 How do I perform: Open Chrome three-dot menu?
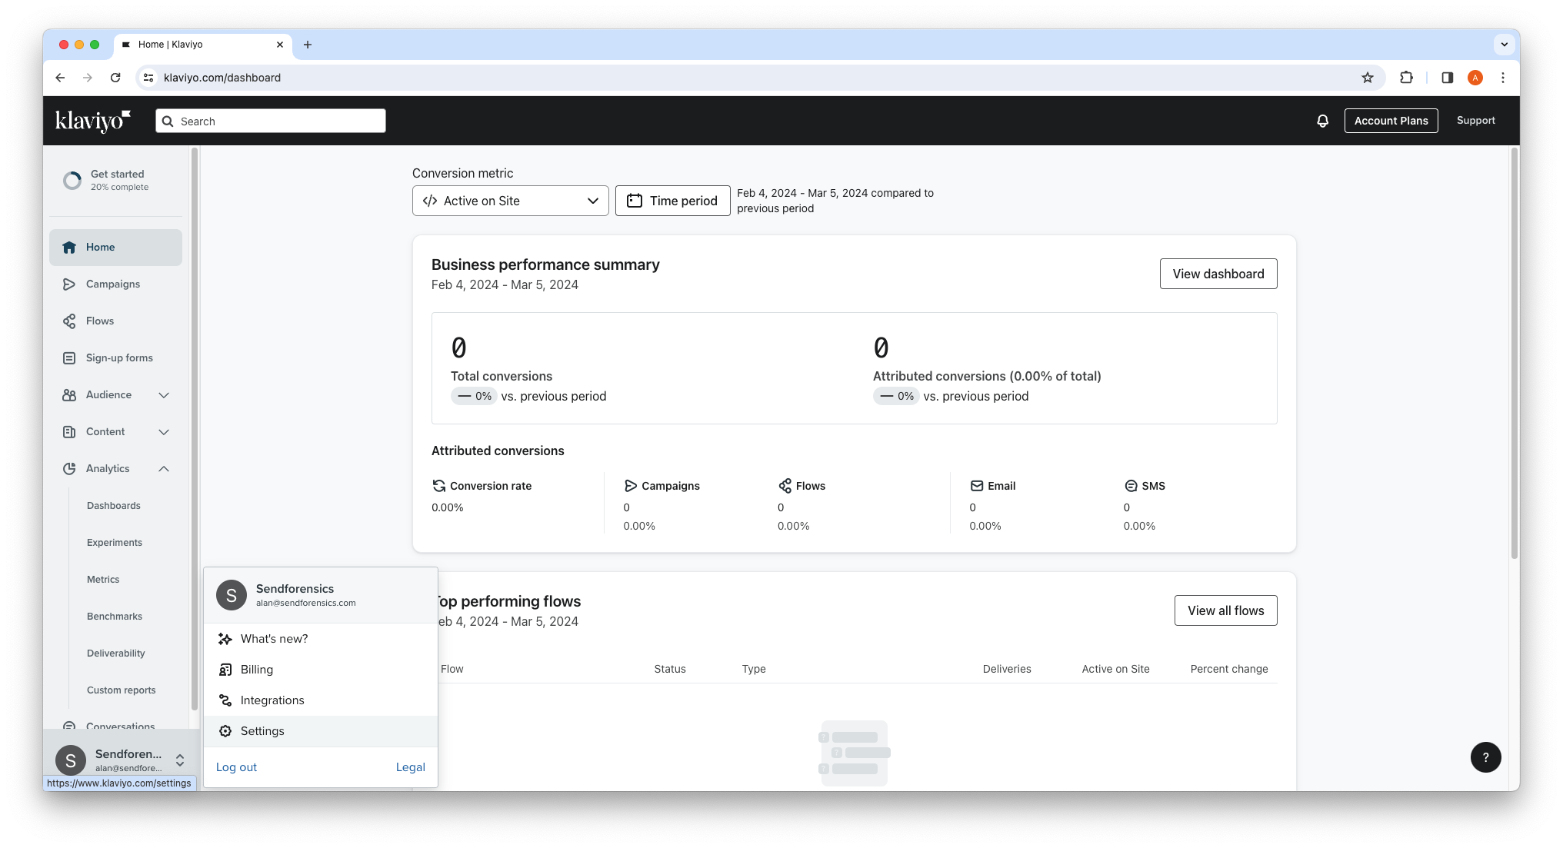tap(1503, 78)
